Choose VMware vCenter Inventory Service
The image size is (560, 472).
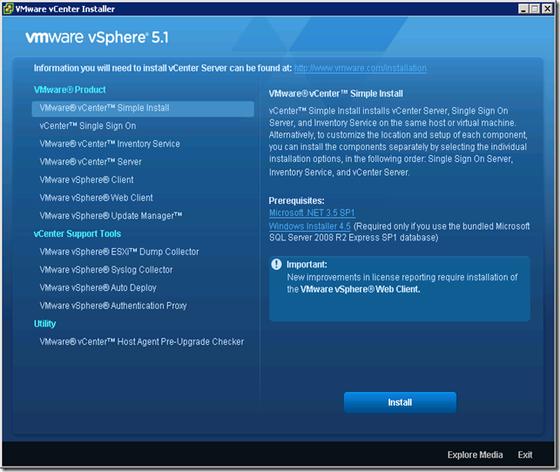click(x=110, y=144)
